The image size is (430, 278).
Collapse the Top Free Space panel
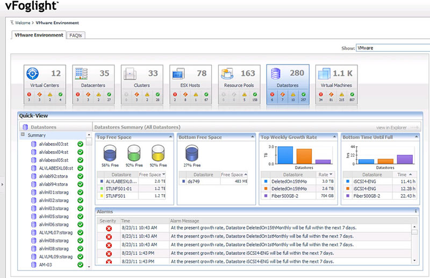[170, 137]
